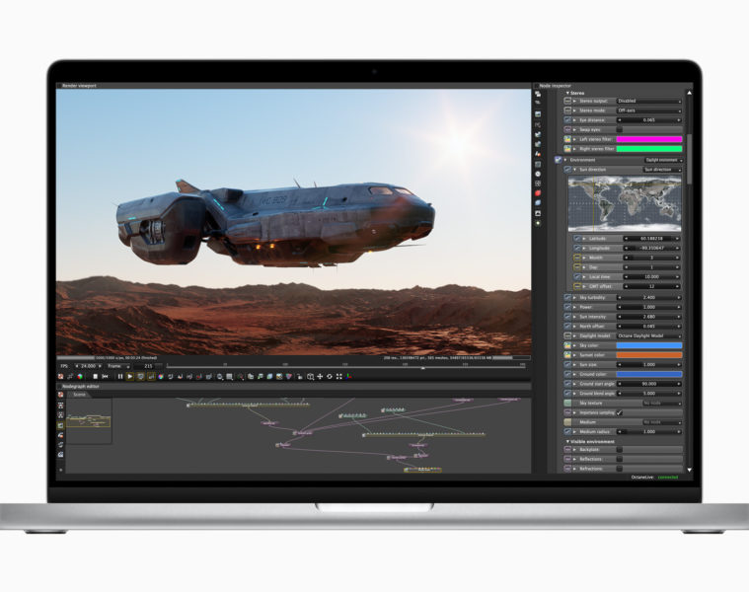Image resolution: width=749 pixels, height=592 pixels.
Task: Click the rewind-to-start icon in render toolbar
Action: [x=106, y=376]
